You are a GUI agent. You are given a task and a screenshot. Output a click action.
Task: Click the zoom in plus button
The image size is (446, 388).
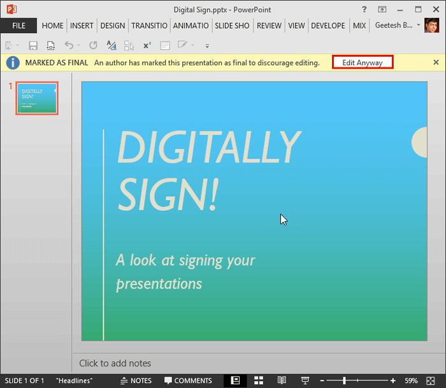pos(393,380)
